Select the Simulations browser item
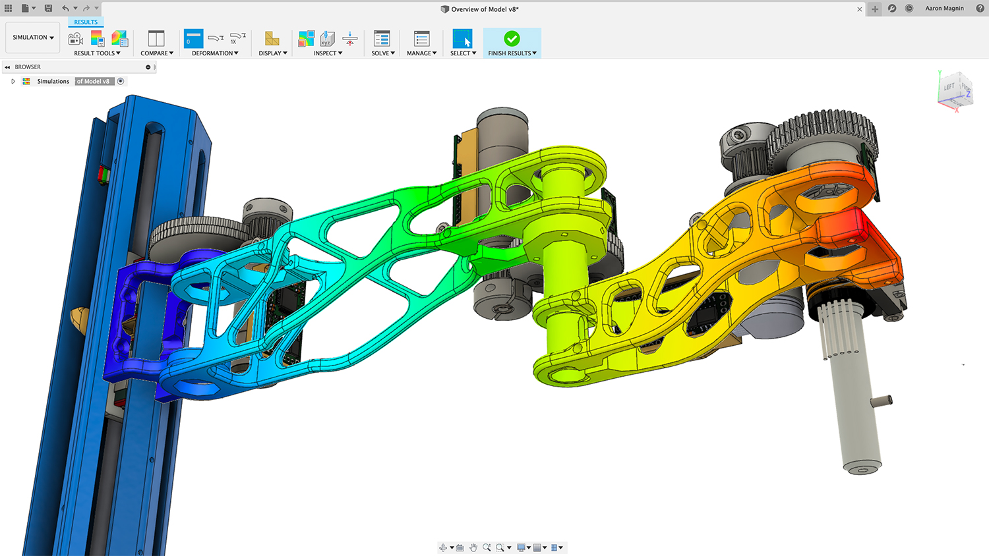989x556 pixels. pyautogui.click(x=53, y=81)
